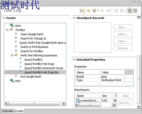
Task: Toggle the side-by-side layout icon
Action: [130, 10]
